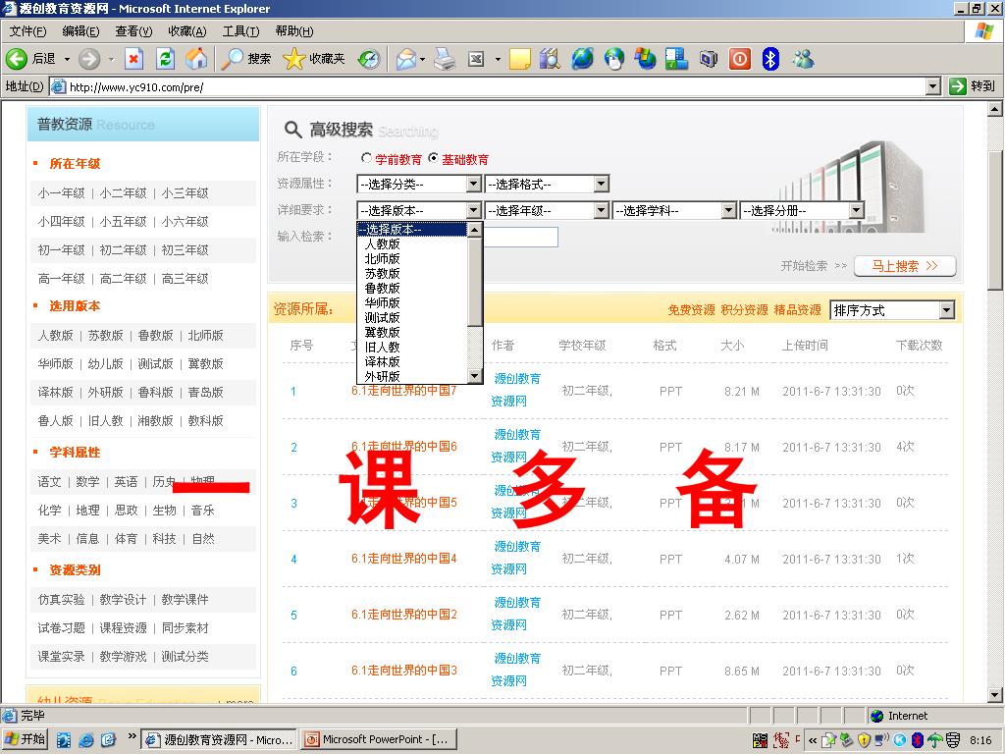This screenshot has height=754, width=1005.
Task: Click the yellow shield security tray icon
Action: (x=864, y=740)
